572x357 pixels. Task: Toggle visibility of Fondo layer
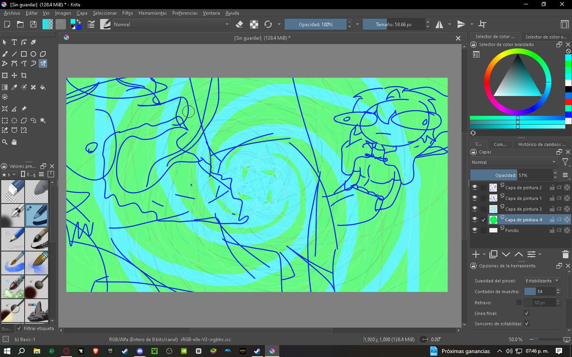coord(474,230)
